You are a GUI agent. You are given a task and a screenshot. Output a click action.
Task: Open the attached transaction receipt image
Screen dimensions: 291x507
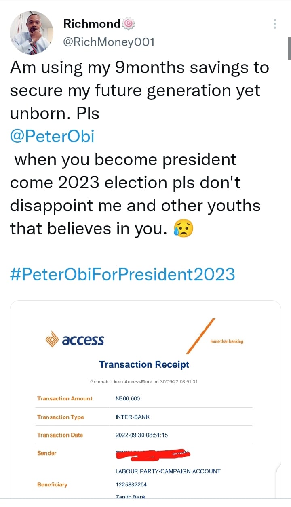click(x=145, y=404)
